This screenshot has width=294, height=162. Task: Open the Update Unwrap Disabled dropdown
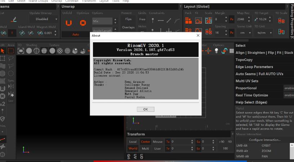[x=44, y=19]
